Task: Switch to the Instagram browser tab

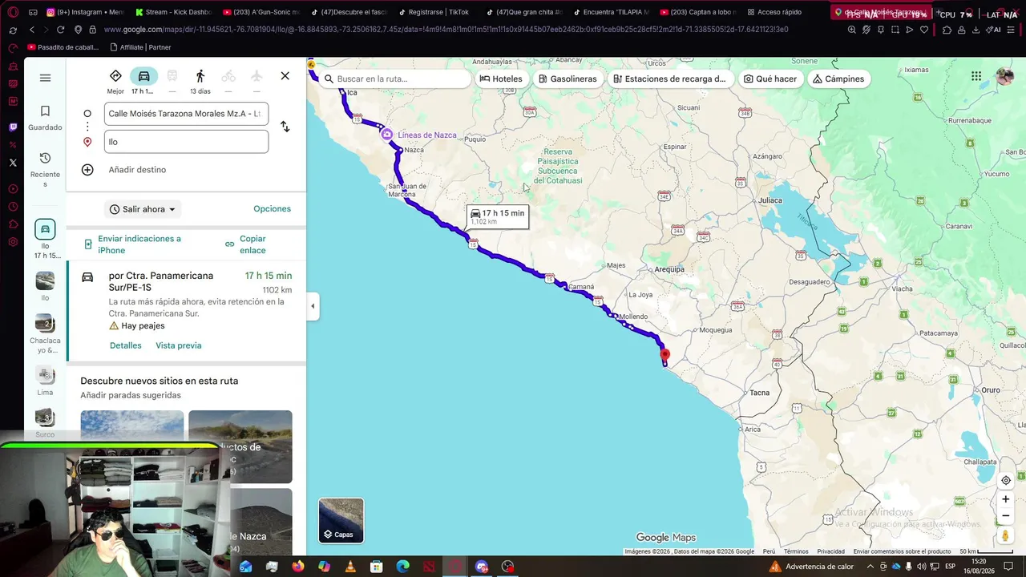Action: click(x=86, y=12)
